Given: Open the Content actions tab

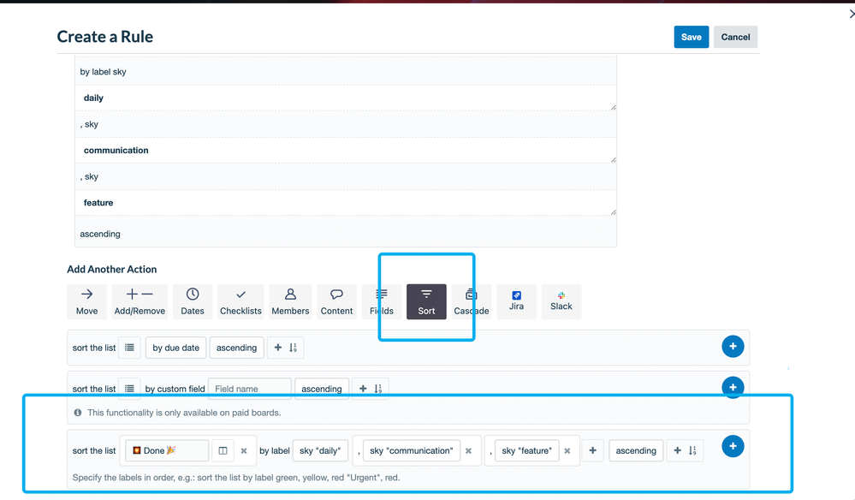Looking at the screenshot, I should click(336, 301).
